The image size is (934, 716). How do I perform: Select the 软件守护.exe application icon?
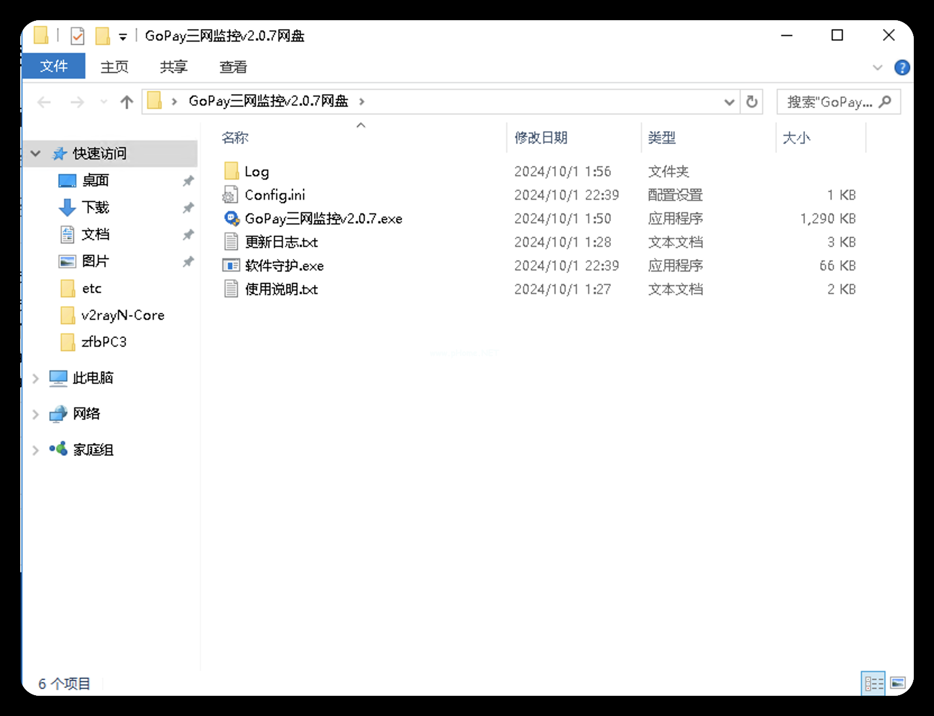pos(231,265)
